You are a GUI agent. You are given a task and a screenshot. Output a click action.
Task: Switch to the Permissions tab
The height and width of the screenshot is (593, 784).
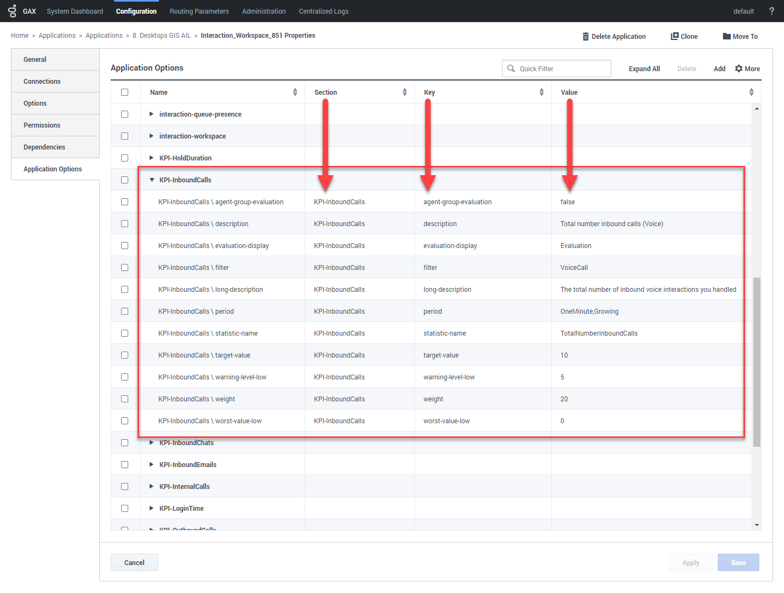pyautogui.click(x=42, y=125)
